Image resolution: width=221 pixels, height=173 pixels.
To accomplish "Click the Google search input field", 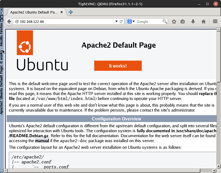I will 149,21.
